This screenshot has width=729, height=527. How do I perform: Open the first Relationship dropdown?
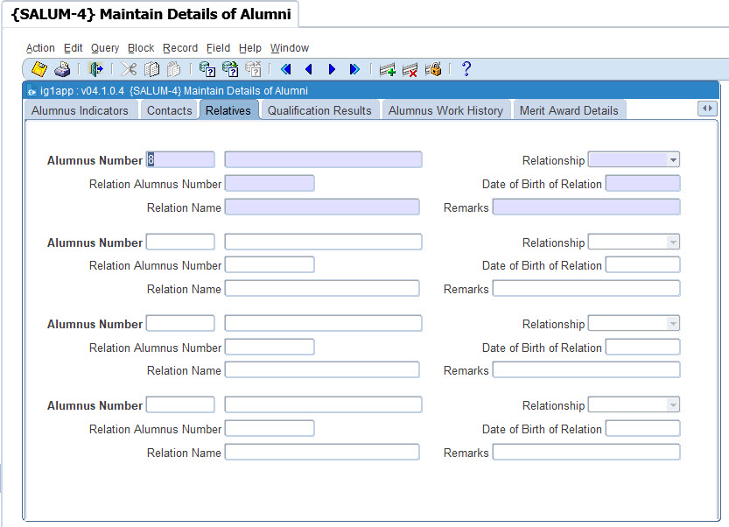pos(672,160)
